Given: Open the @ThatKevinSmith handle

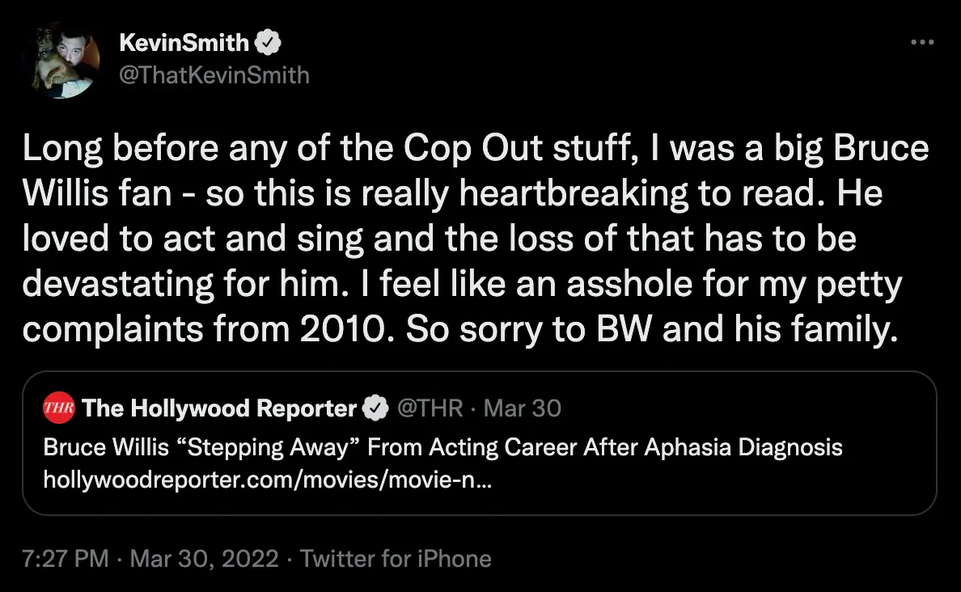Looking at the screenshot, I should [x=214, y=75].
